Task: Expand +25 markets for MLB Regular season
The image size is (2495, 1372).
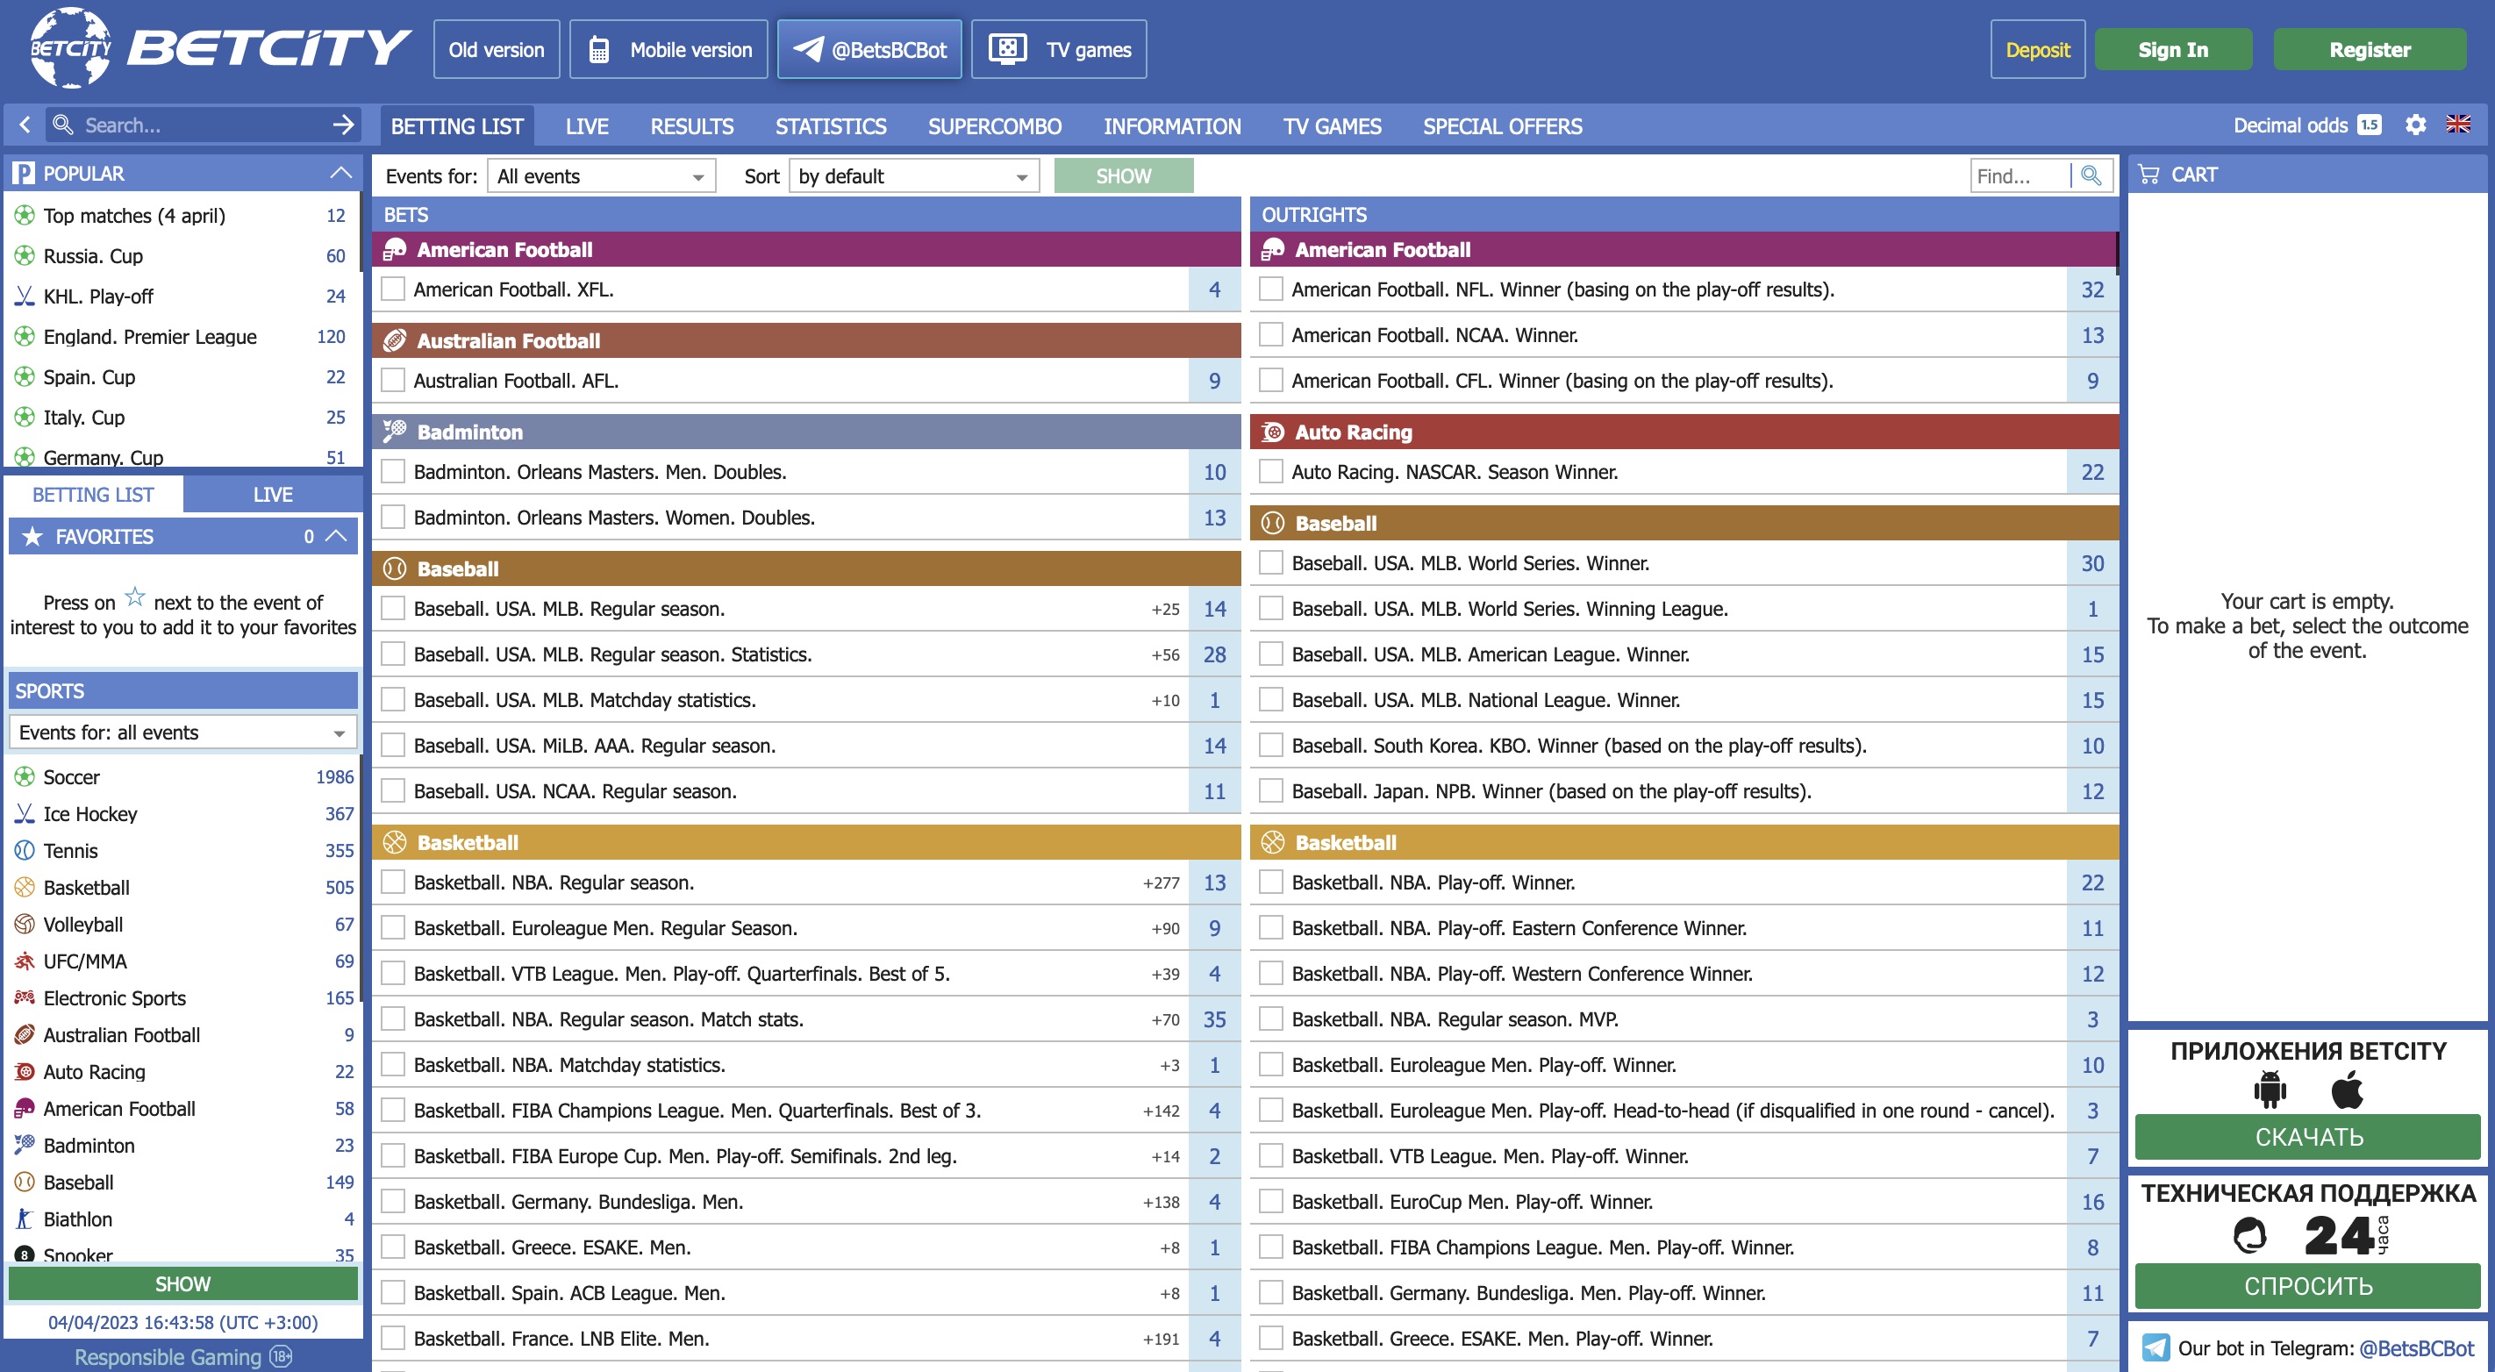Action: [x=1165, y=609]
